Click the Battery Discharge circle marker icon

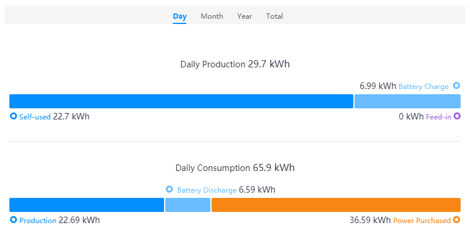(169, 189)
